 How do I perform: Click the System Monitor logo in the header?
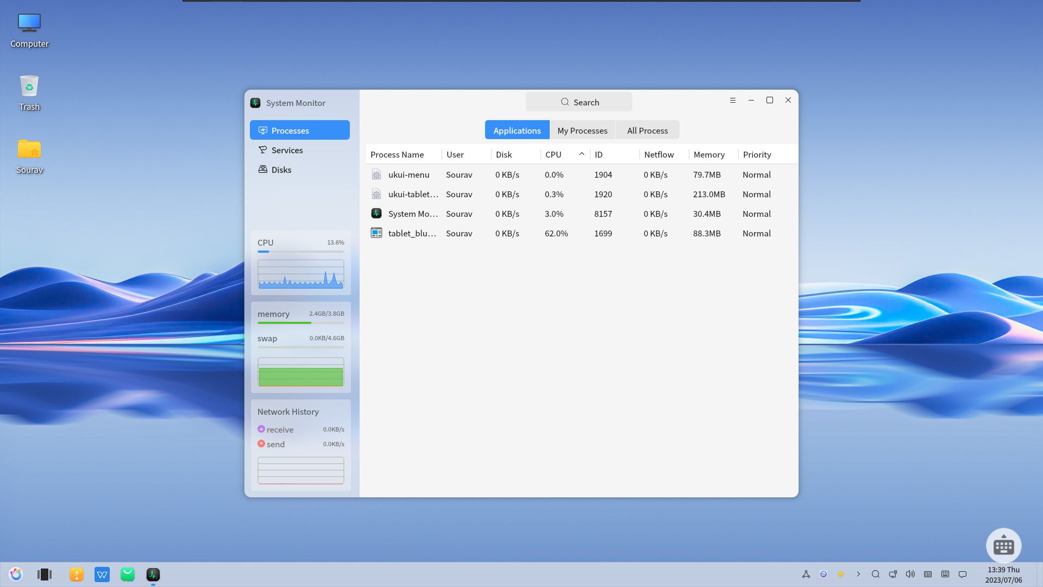pos(255,103)
